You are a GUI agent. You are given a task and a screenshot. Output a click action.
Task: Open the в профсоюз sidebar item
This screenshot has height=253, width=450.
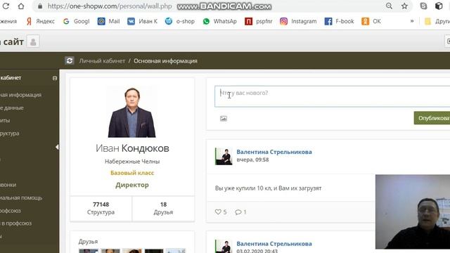point(15,223)
